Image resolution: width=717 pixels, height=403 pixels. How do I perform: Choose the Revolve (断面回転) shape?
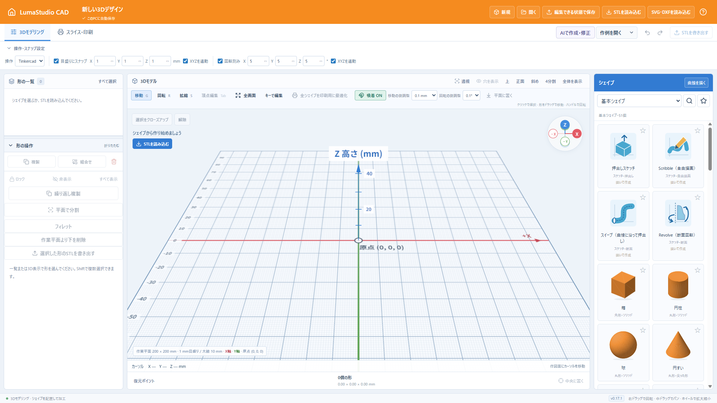pyautogui.click(x=678, y=226)
